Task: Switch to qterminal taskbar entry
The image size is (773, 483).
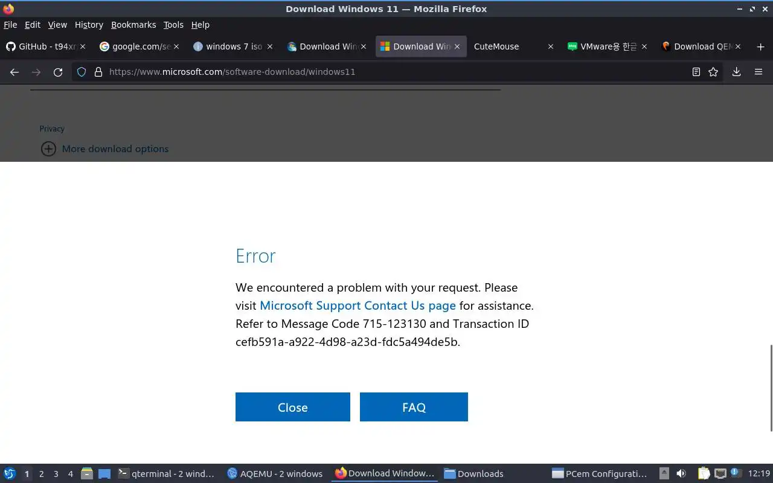Action: click(x=167, y=473)
